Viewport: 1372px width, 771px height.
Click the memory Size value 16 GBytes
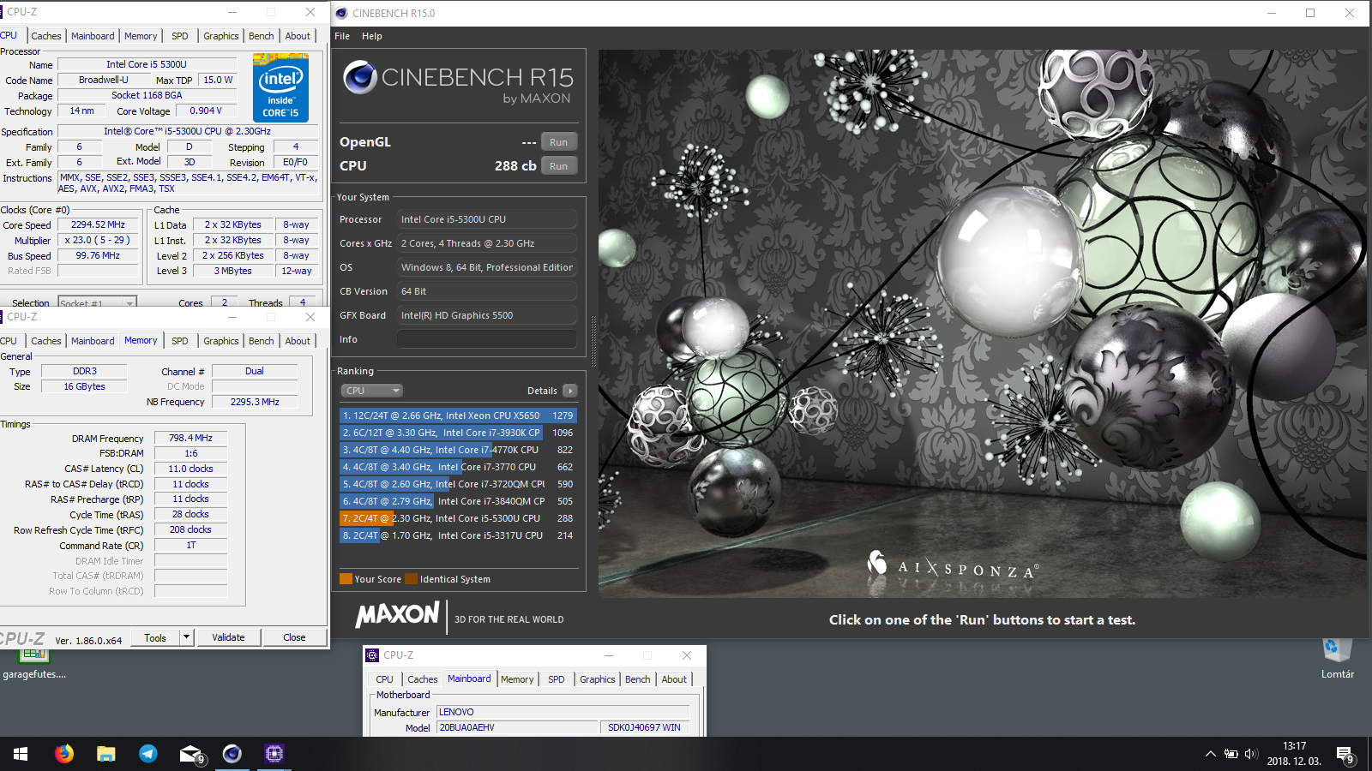84,386
